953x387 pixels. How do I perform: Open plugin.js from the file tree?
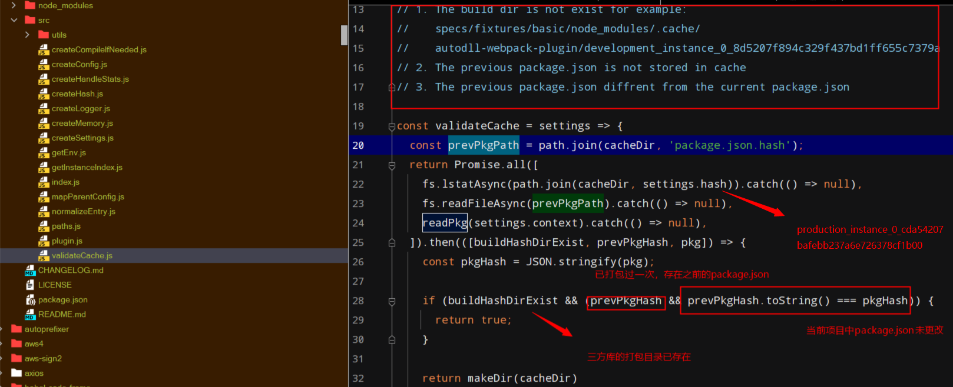point(67,241)
